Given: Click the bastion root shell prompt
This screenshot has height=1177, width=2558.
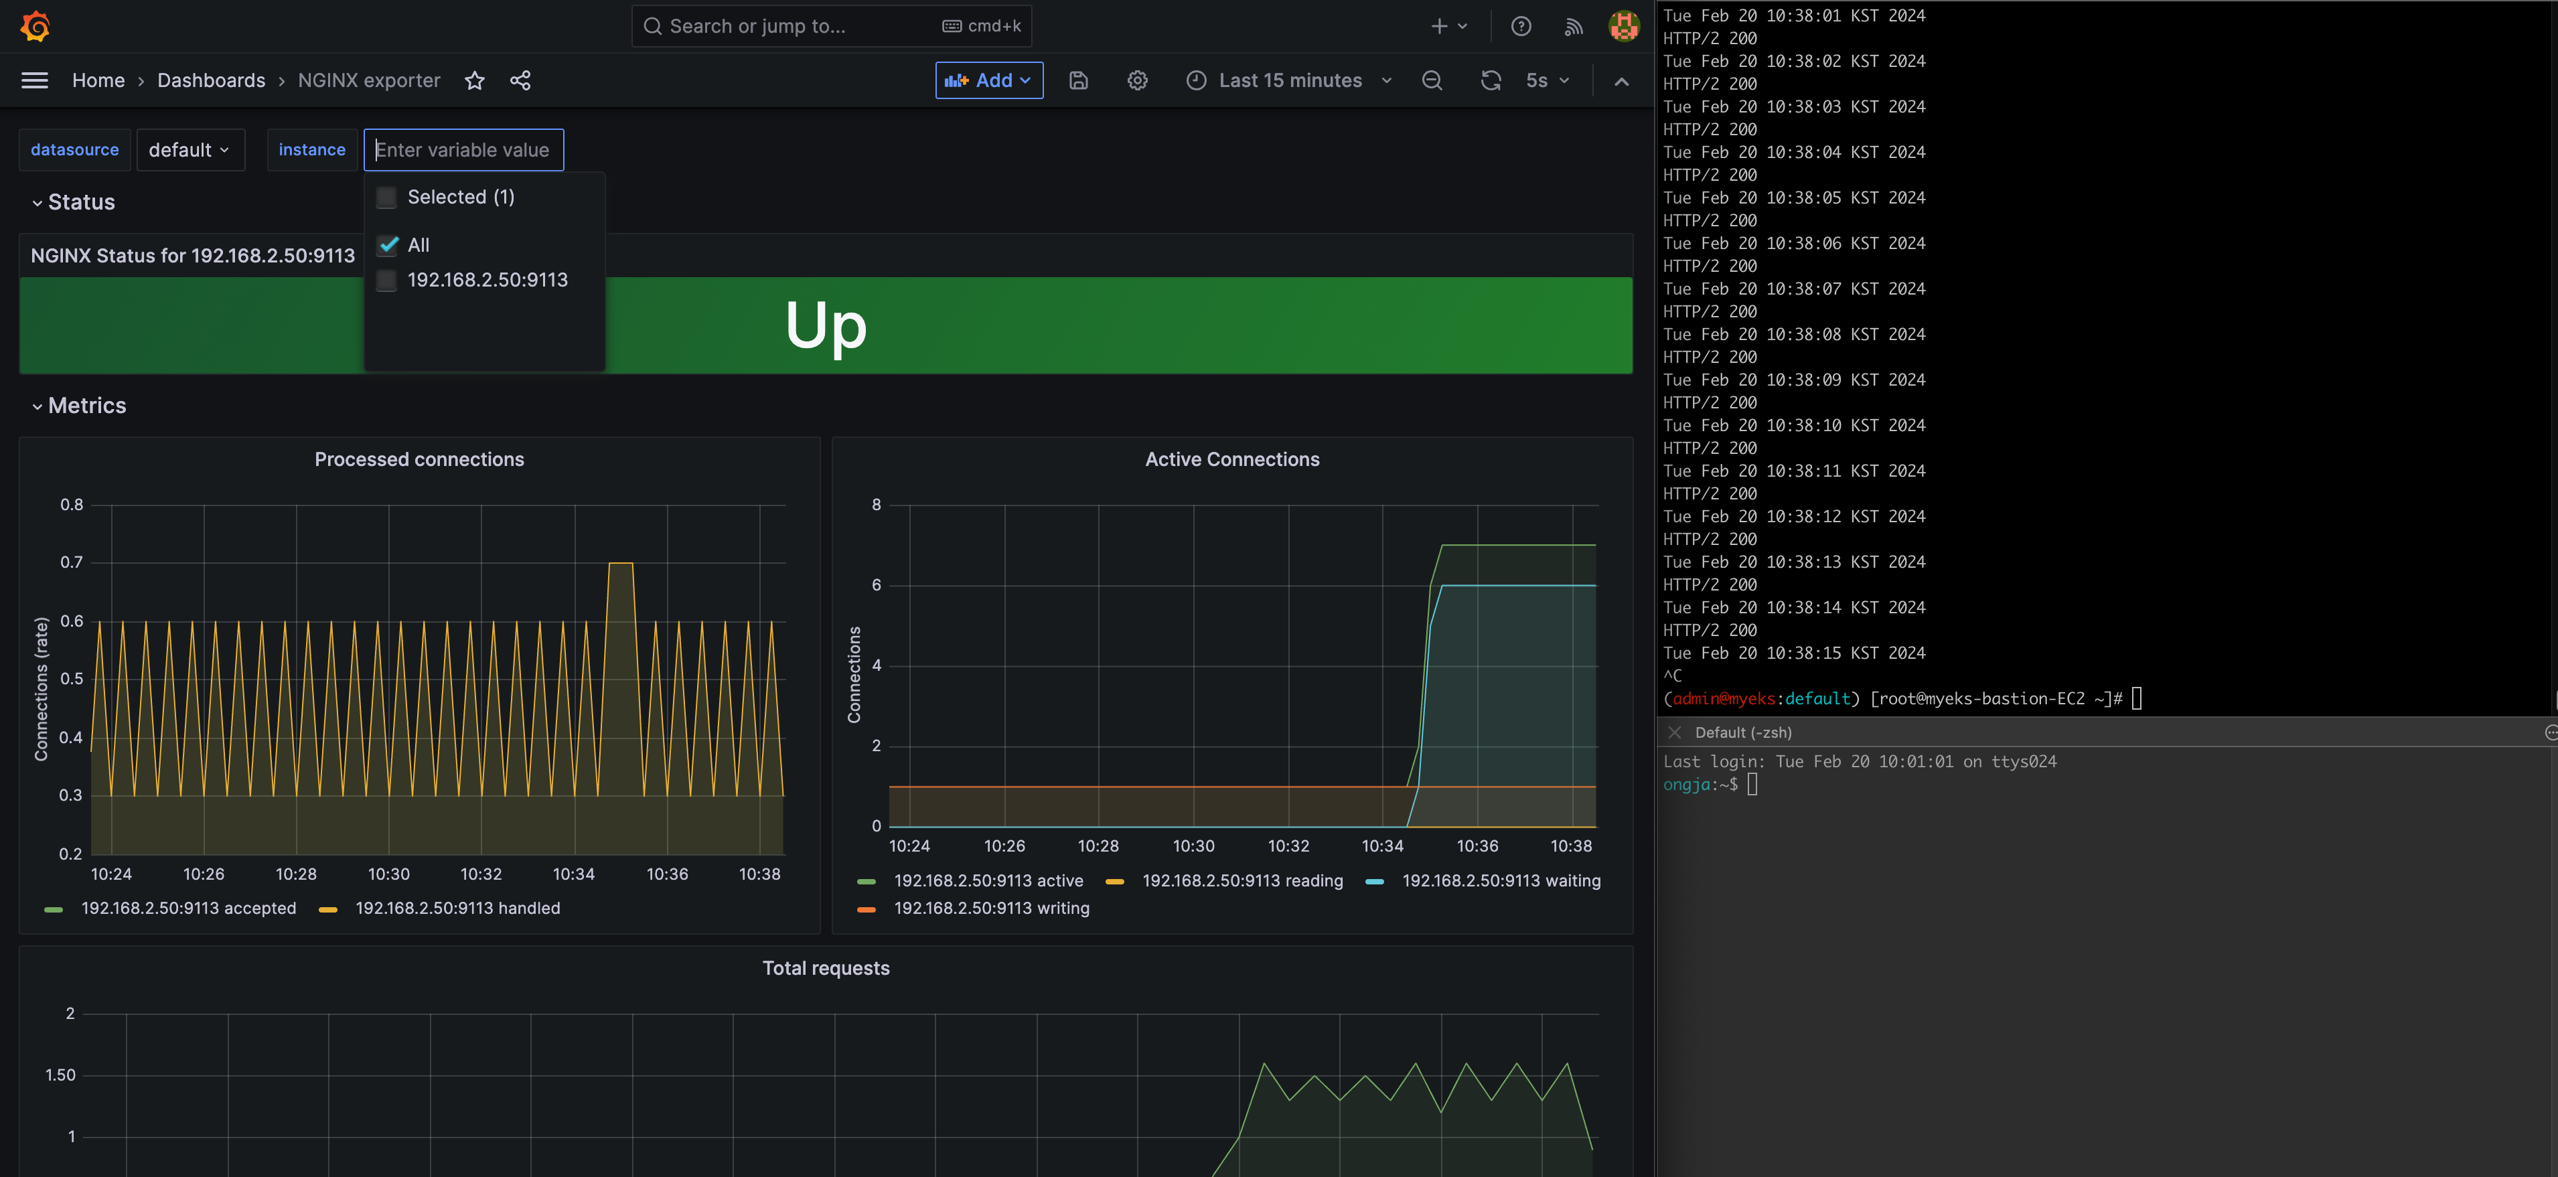Looking at the screenshot, I should coord(1892,699).
